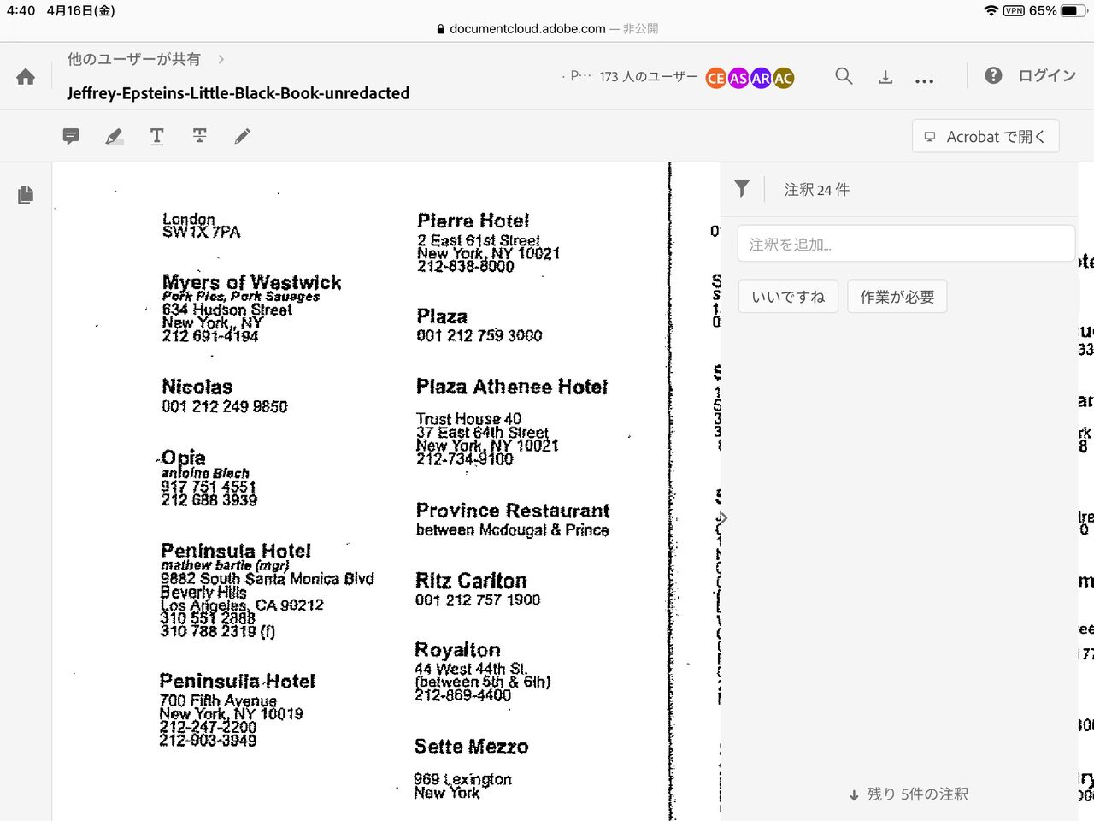Viewport: 1094px width, 821px height.
Task: Go to the Adobe Document Cloud home
Action: 26,77
